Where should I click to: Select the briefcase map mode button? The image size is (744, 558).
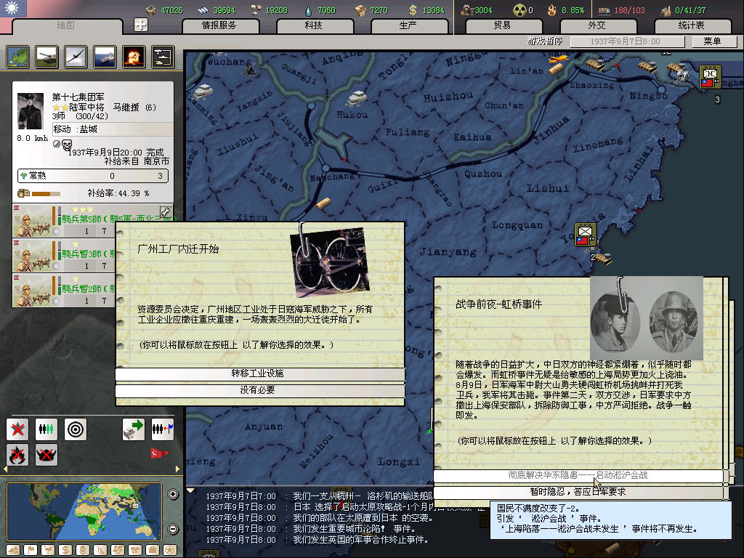(153, 550)
